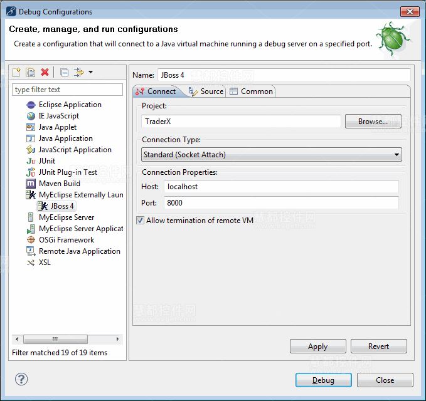Click the MyEclipse Externally Launched icon

click(x=31, y=195)
